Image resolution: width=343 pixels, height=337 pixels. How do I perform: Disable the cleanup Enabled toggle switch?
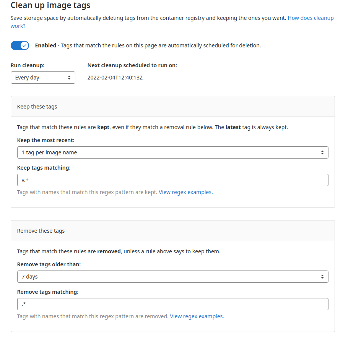point(20,45)
